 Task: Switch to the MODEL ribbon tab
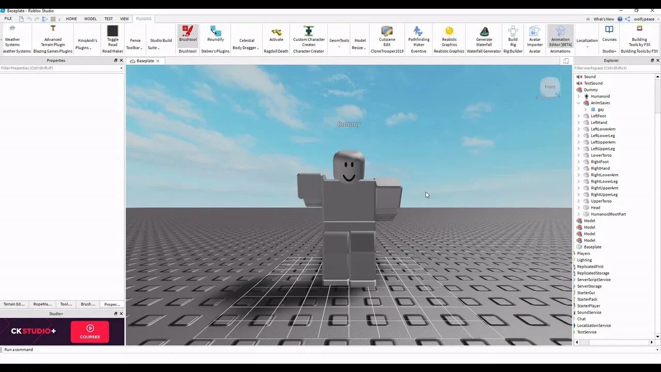[x=90, y=19]
